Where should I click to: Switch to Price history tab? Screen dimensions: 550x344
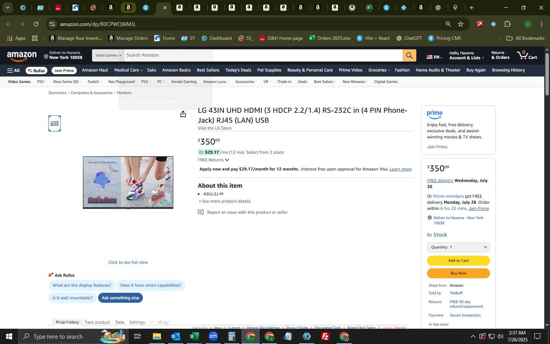click(67, 322)
